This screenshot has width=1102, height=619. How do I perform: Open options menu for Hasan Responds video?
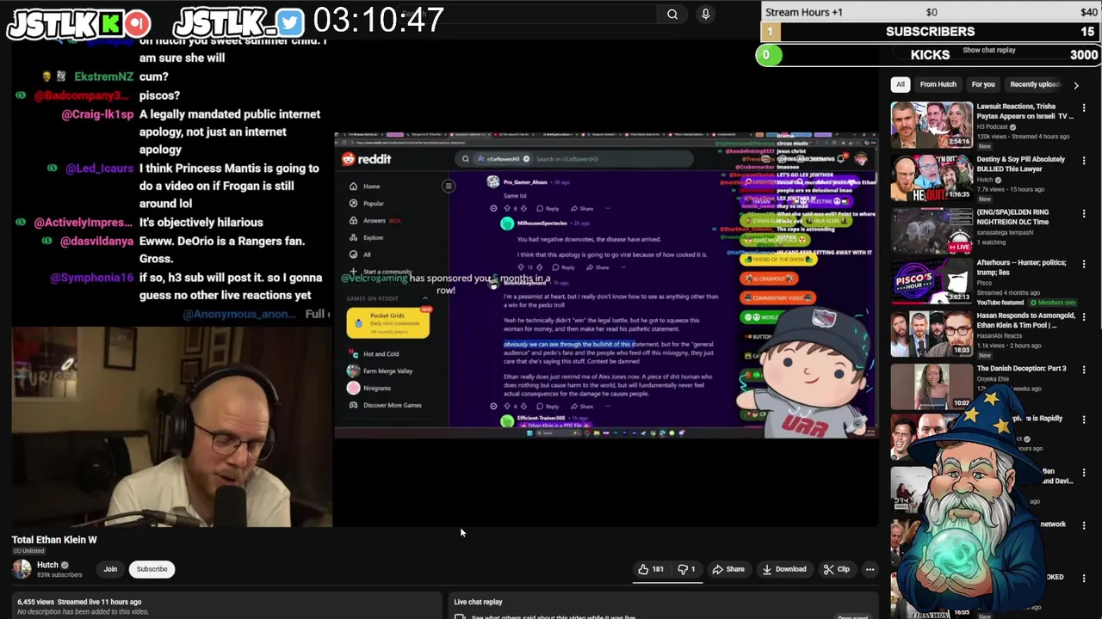(x=1084, y=317)
